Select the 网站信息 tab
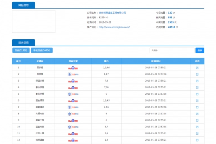The height and width of the screenshot is (144, 216). pos(23,5)
